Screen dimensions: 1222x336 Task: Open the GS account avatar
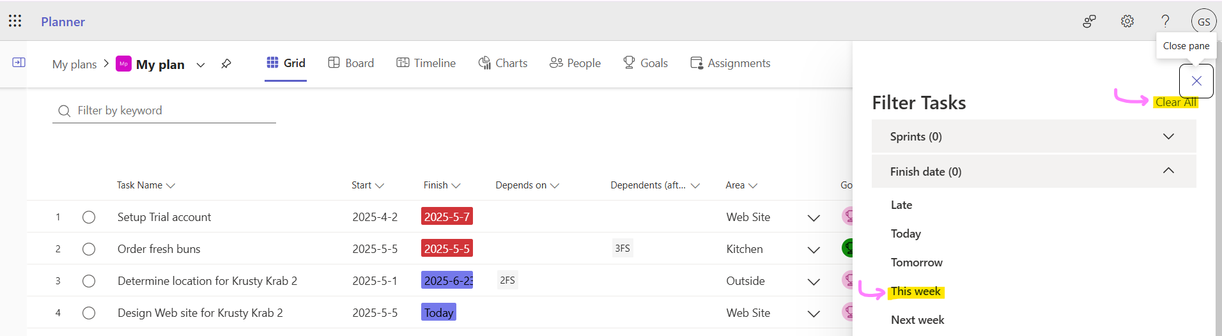tap(1204, 21)
